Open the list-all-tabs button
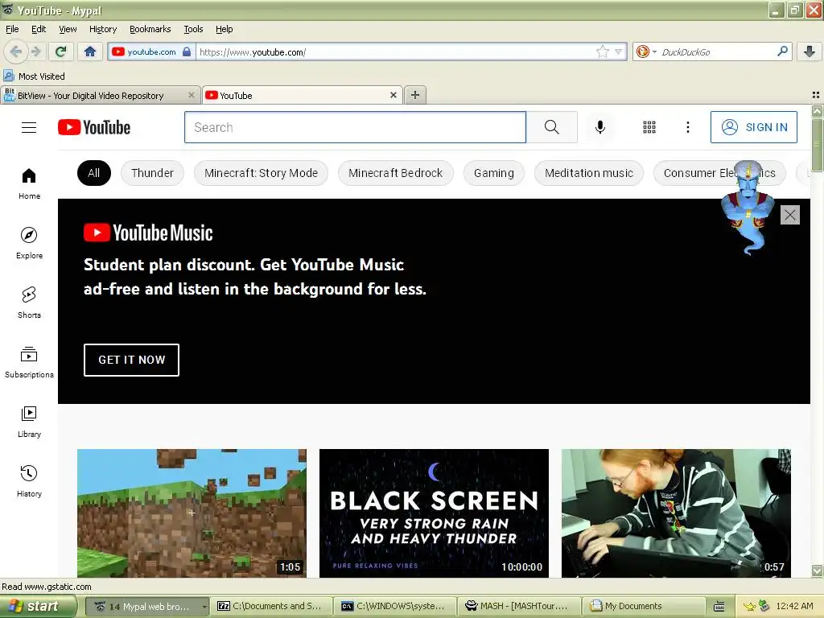The height and width of the screenshot is (618, 824). [816, 95]
